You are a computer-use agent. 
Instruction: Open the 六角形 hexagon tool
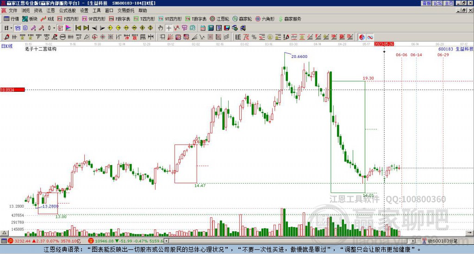265,19
